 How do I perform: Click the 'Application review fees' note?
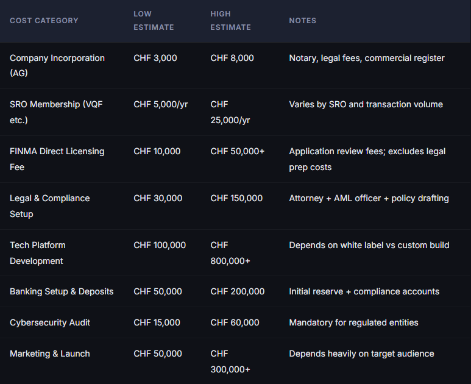tap(367, 159)
